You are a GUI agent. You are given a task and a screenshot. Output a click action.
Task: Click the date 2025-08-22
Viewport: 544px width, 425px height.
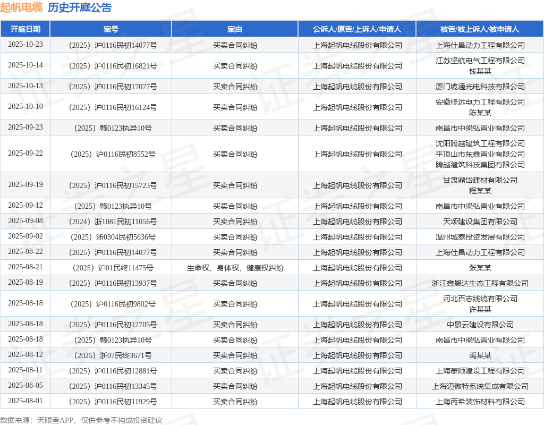tap(25, 251)
